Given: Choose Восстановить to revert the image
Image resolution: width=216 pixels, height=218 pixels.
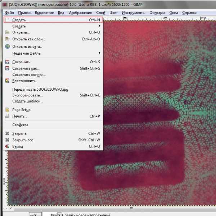Looking at the screenshot, I should [x=53, y=81].
